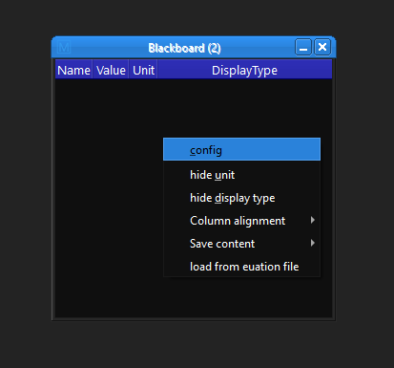Choose hide unit from context menu
This screenshot has width=394, height=368.
tap(241, 175)
